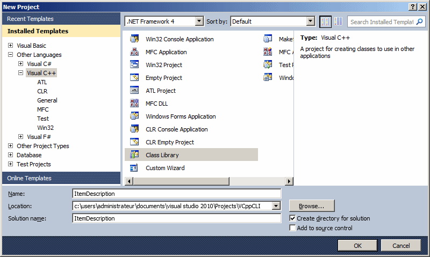
Task: Collapse the Visual C++ node
Action: (x=20, y=73)
